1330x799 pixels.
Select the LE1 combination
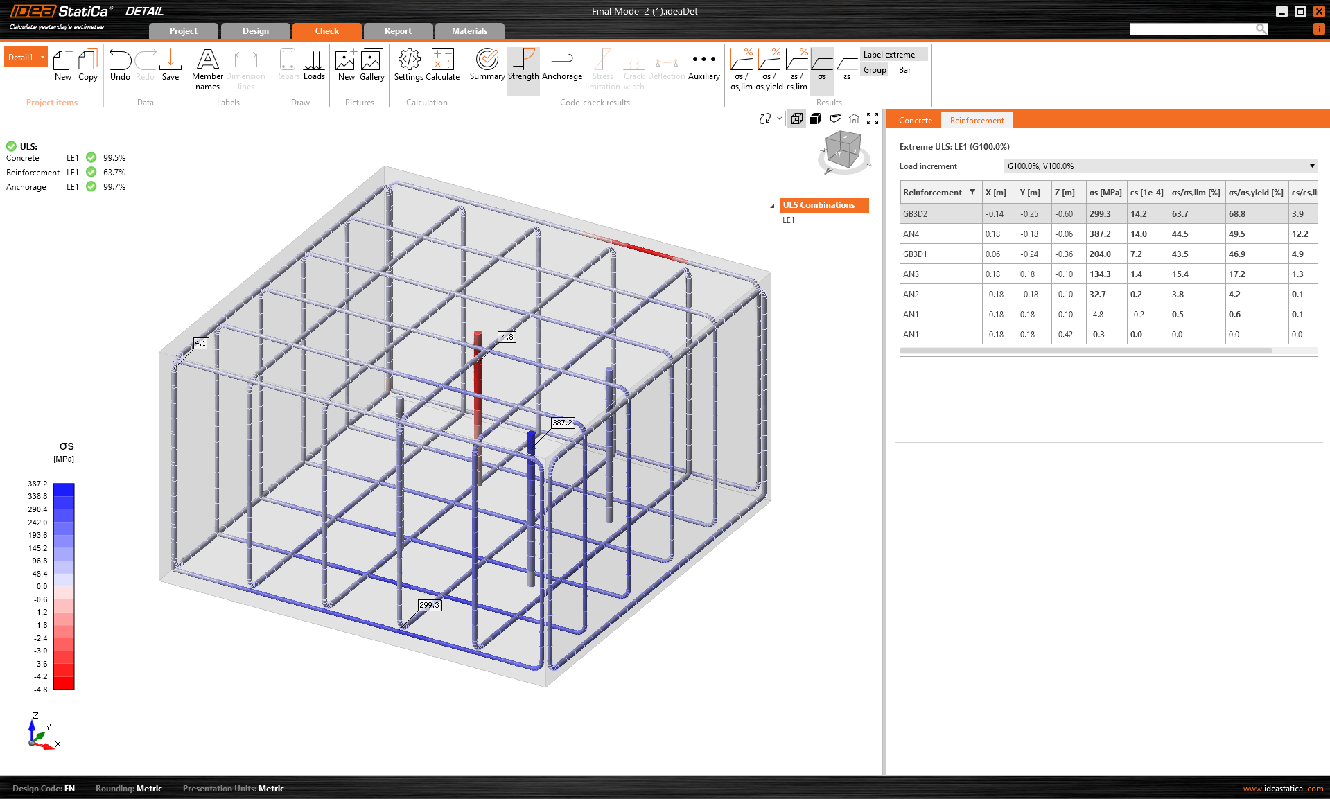[789, 220]
